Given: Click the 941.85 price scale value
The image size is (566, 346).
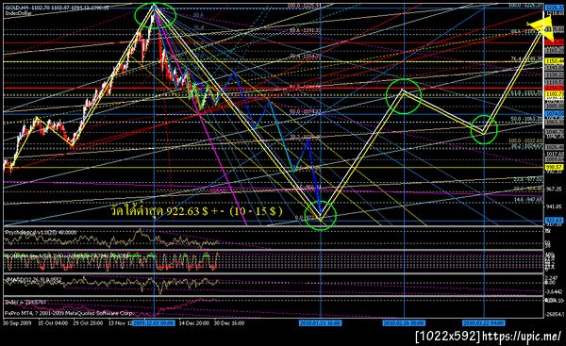Looking at the screenshot, I should pyautogui.click(x=554, y=207).
